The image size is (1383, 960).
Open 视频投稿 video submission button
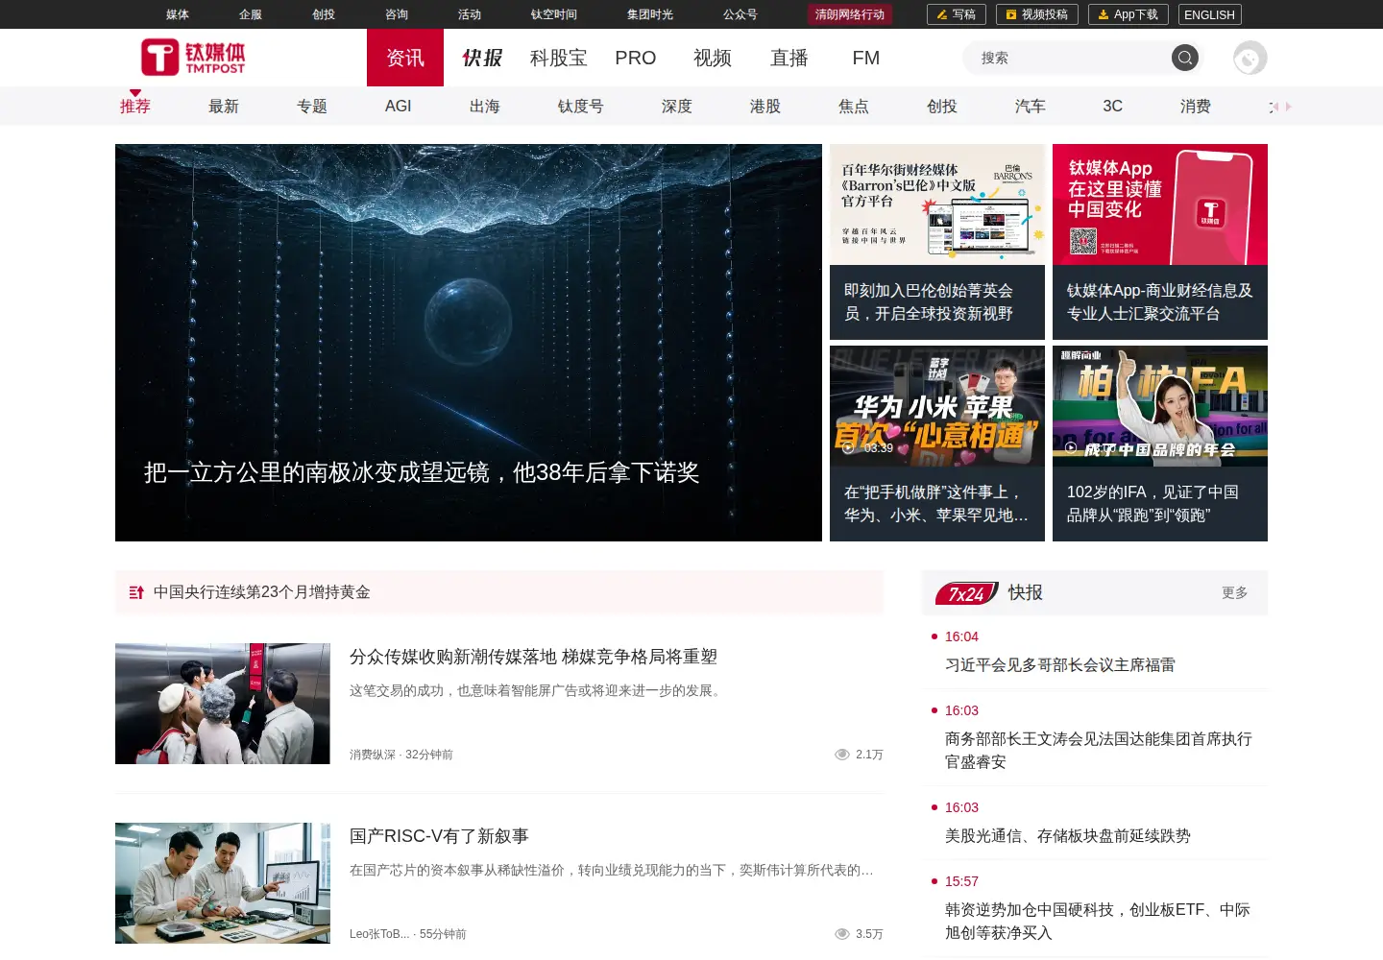[x=1036, y=14]
